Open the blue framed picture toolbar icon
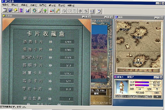 27,10
